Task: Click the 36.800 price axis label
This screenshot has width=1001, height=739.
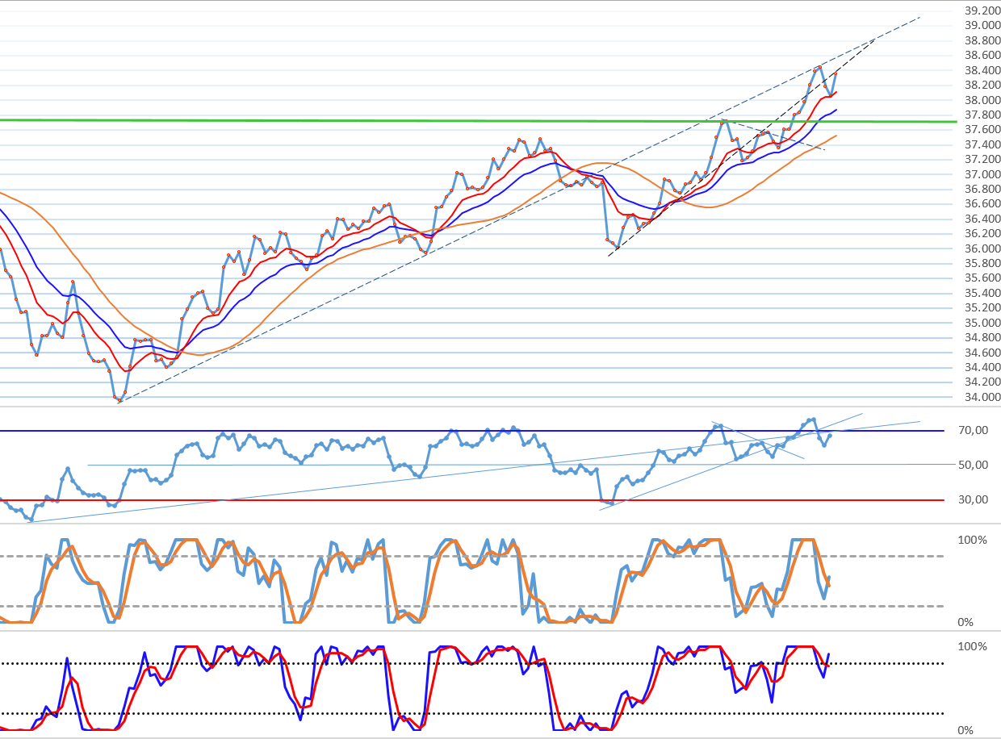Action: point(983,190)
